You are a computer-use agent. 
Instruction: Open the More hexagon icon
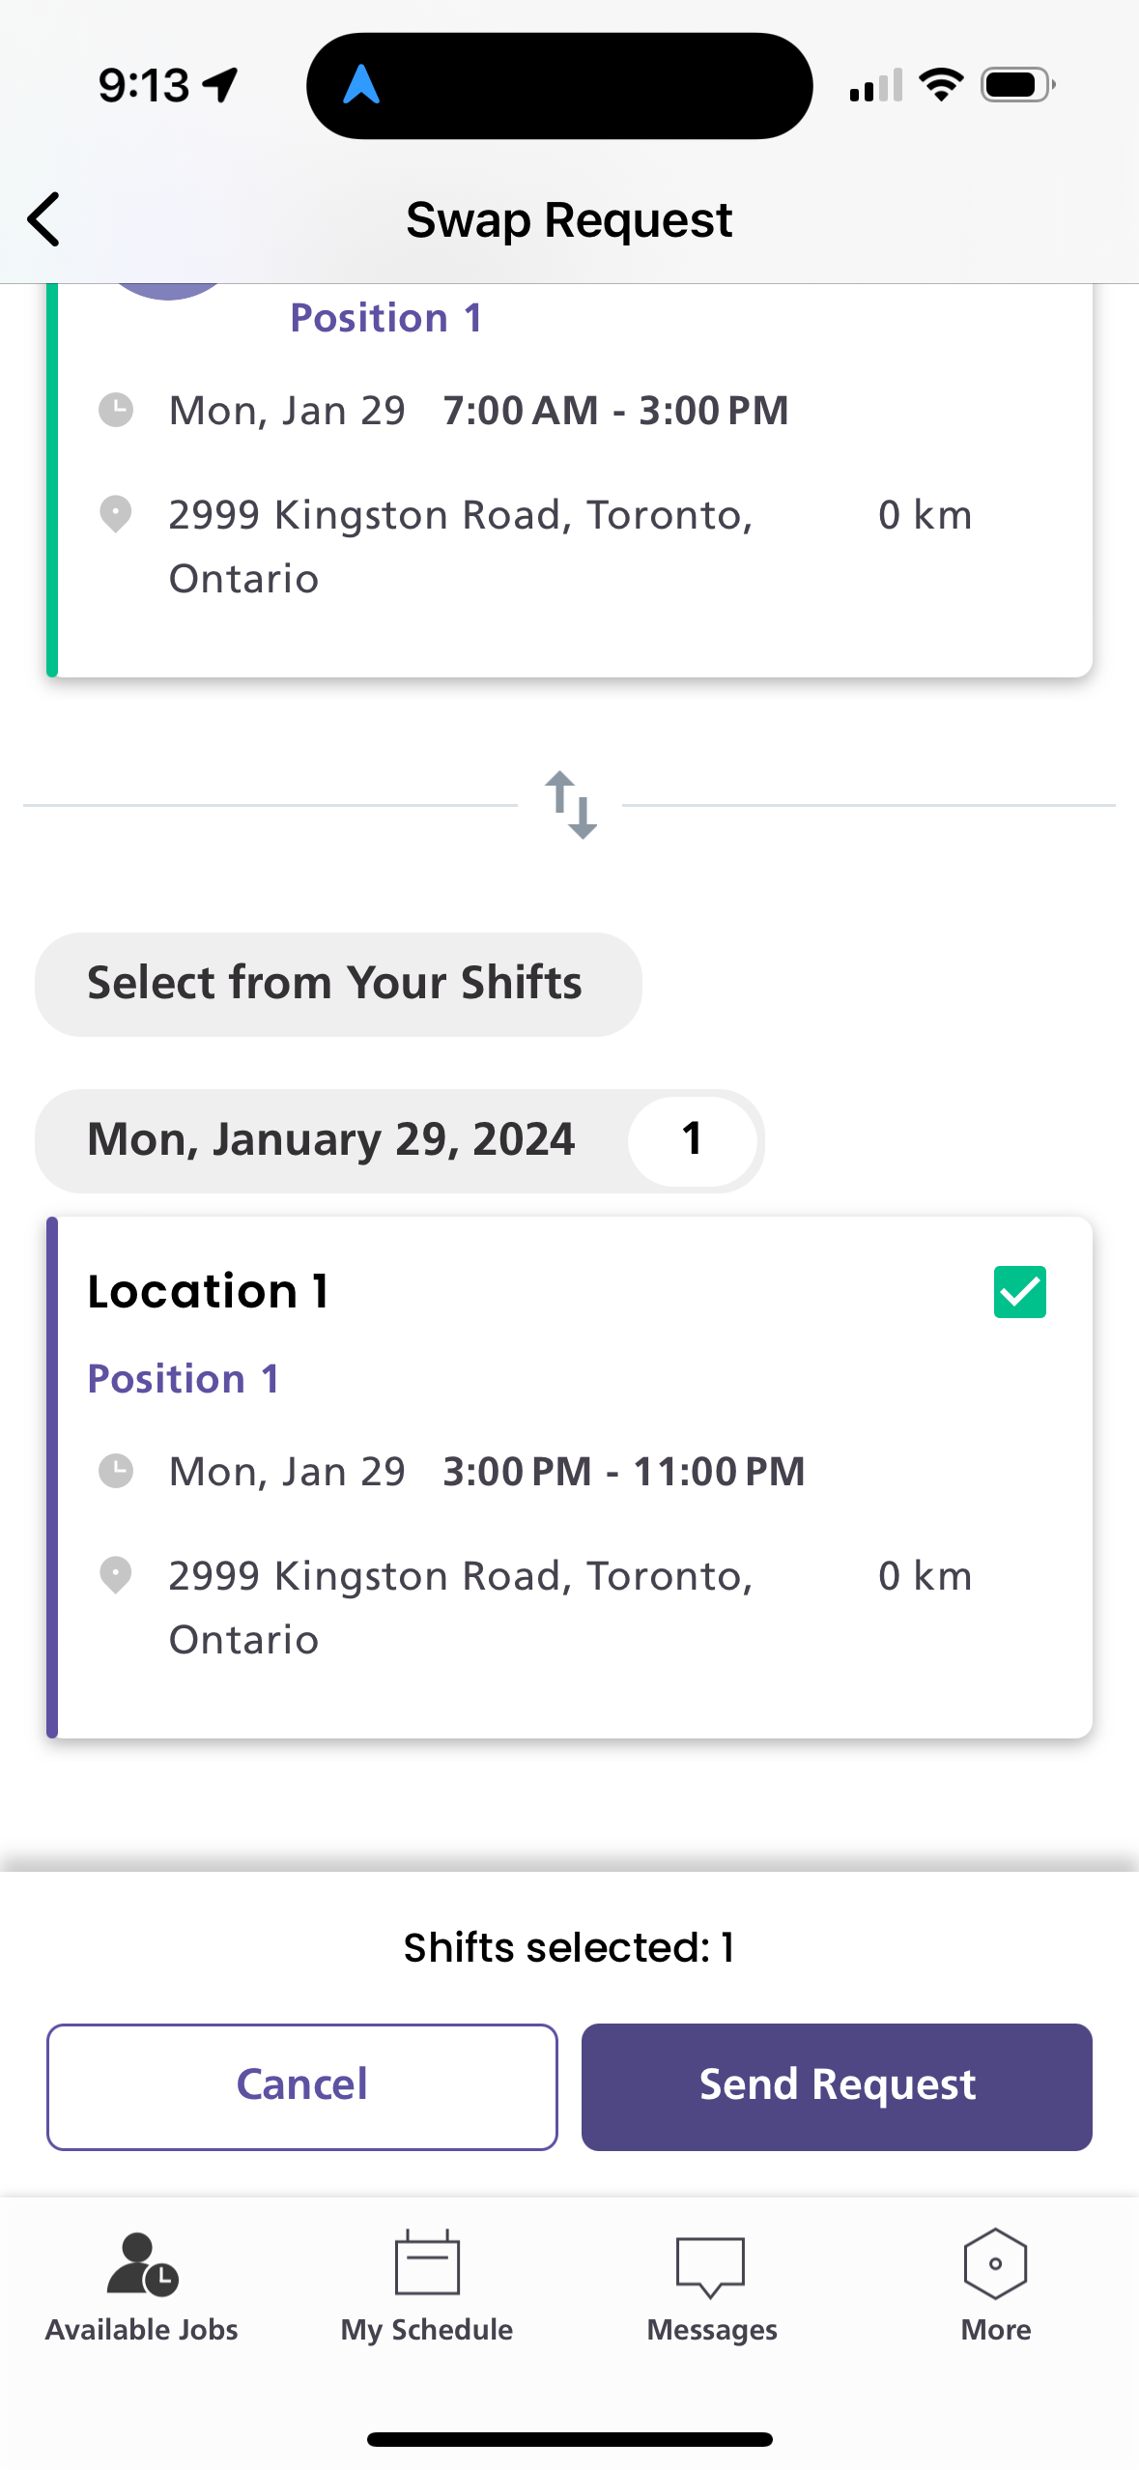(995, 2263)
